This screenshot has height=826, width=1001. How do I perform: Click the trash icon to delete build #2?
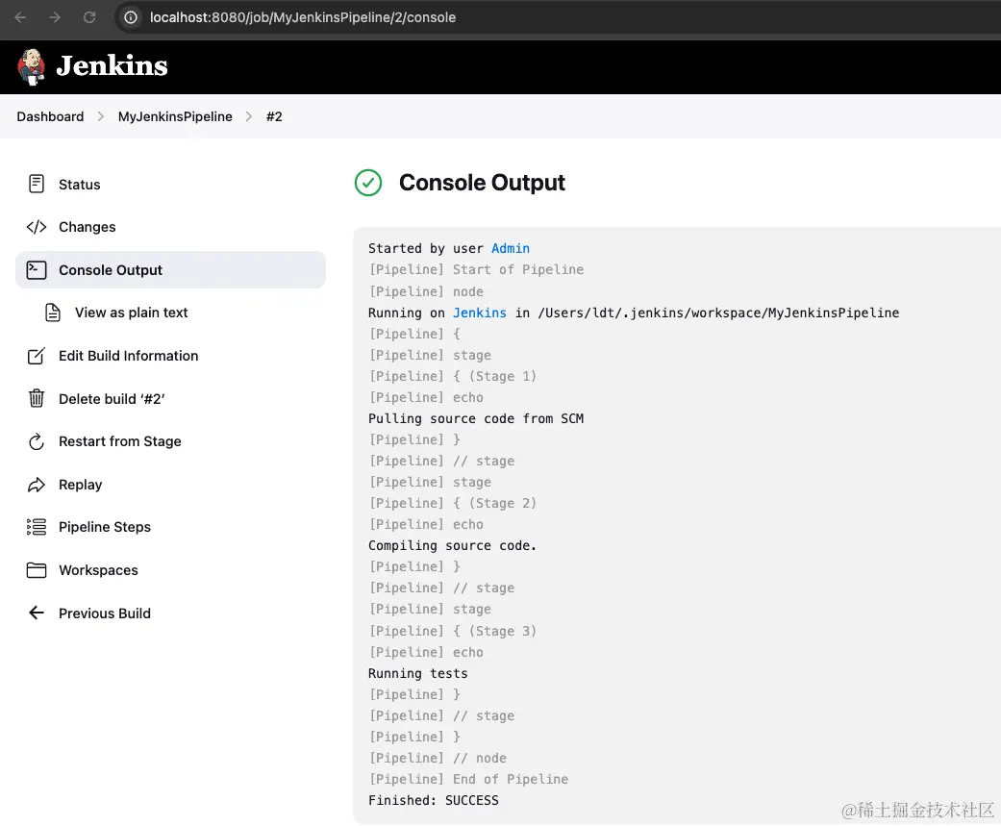(36, 398)
